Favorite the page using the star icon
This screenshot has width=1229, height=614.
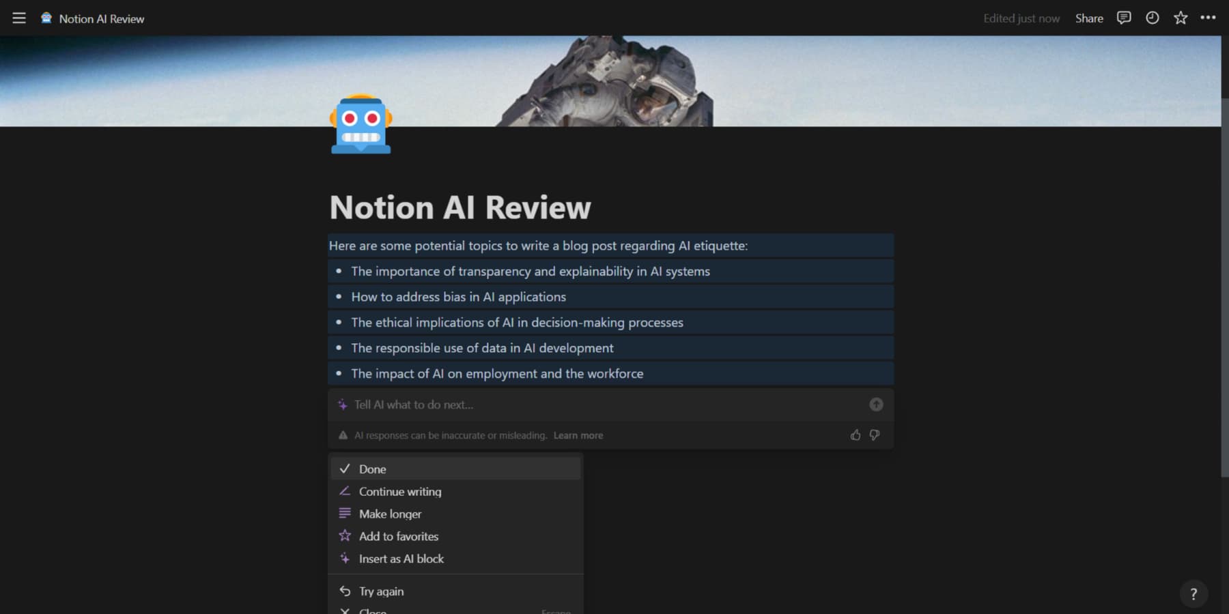click(x=1180, y=18)
